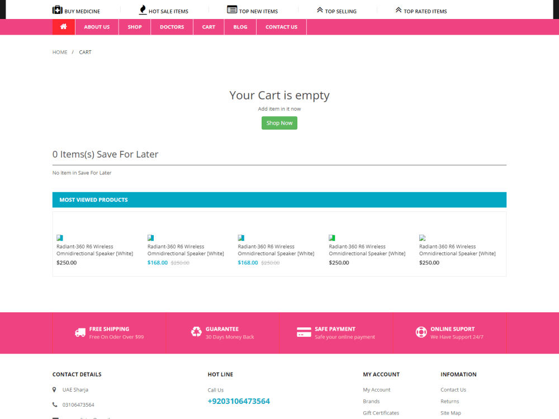Click the Safe your online payment text

345,337
